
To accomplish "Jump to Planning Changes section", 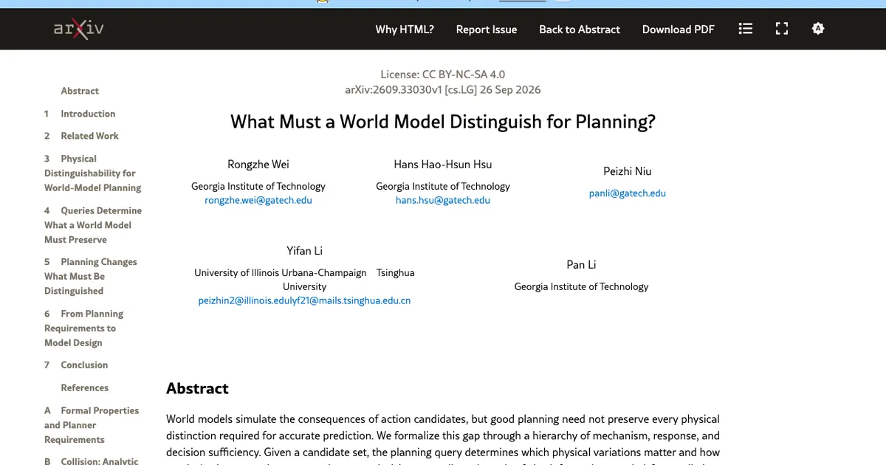I will pos(90,276).
